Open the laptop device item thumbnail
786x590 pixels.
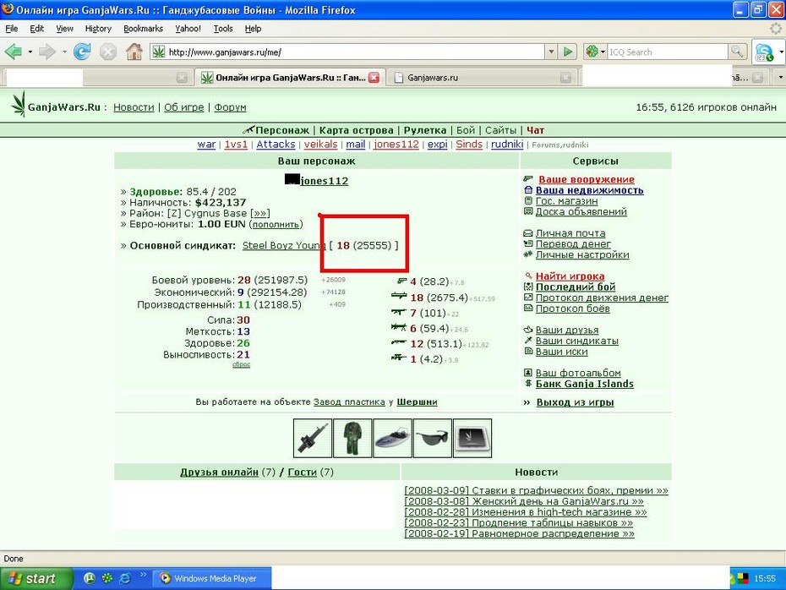click(472, 439)
